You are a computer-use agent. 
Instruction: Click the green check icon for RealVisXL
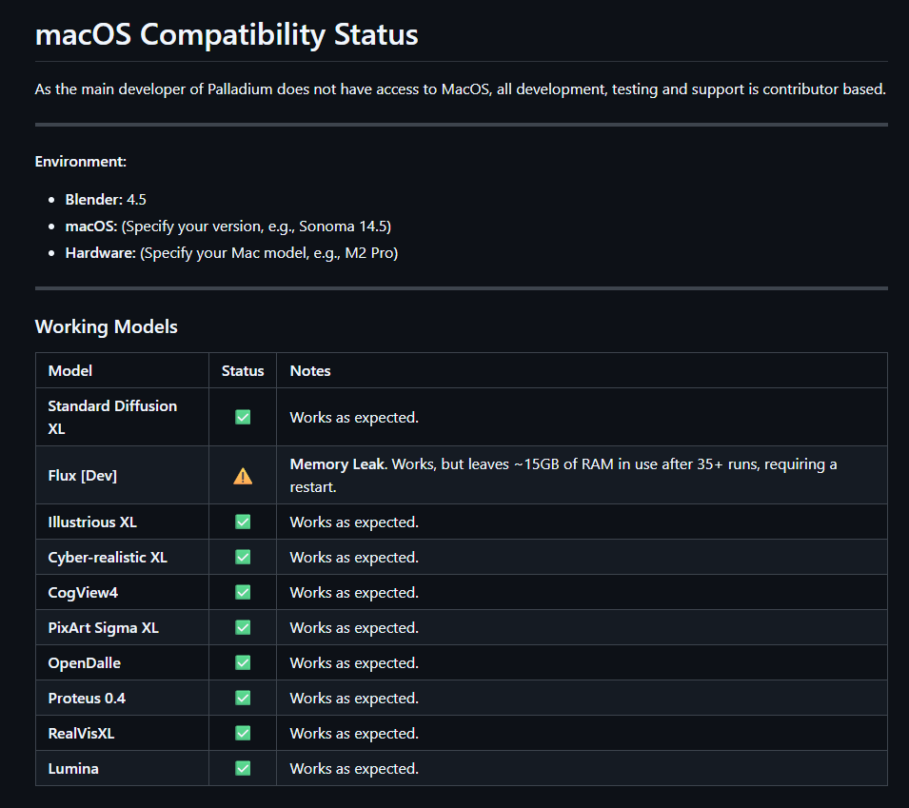pyautogui.click(x=243, y=733)
